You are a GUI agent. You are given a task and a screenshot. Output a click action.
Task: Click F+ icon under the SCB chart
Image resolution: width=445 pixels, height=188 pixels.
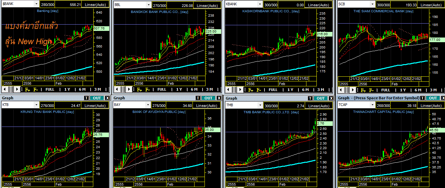point(363,90)
